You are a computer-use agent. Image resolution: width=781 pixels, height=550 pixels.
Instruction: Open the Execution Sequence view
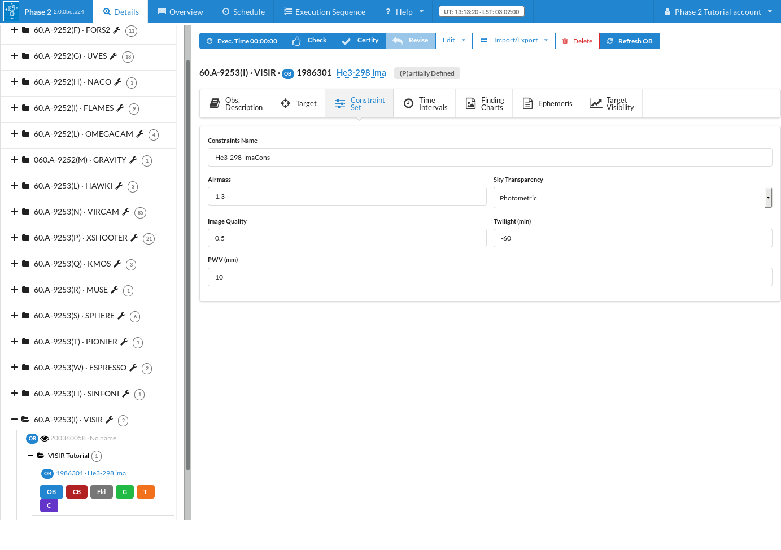pyautogui.click(x=324, y=12)
